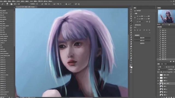Select the Rectangular Marquee tool
The width and height of the screenshot is (175, 98).
(x=131, y=12)
